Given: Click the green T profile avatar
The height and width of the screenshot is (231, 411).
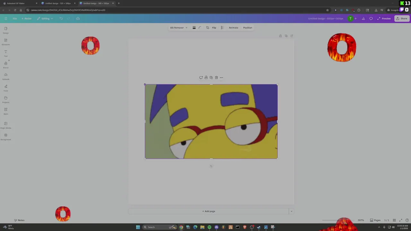Looking at the screenshot, I should (x=351, y=19).
